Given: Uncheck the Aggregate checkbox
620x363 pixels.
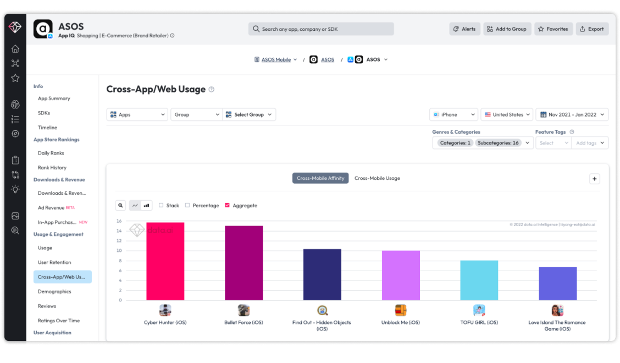Looking at the screenshot, I should (227, 205).
